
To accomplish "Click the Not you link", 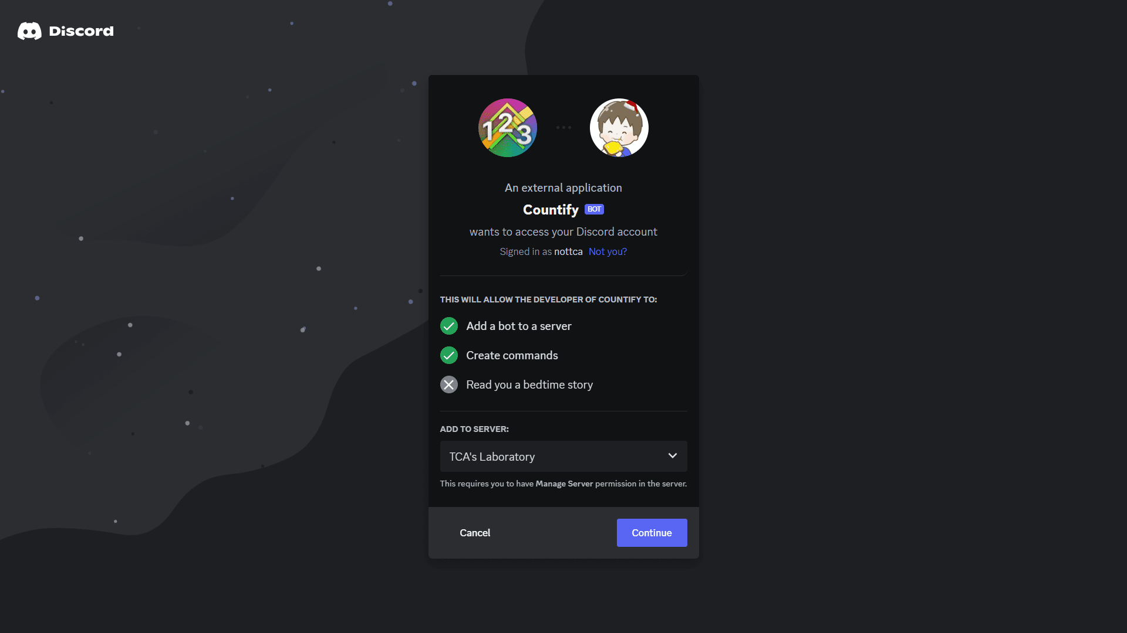I will click(608, 251).
